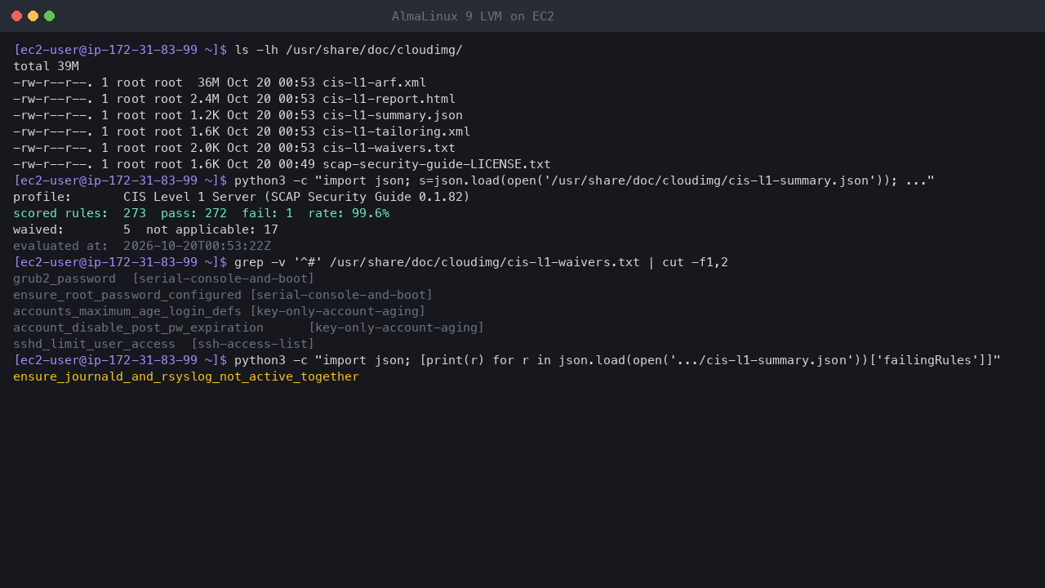Image resolution: width=1045 pixels, height=588 pixels.
Task: Click the 'scored rules:' label
Action: pyautogui.click(x=60, y=213)
